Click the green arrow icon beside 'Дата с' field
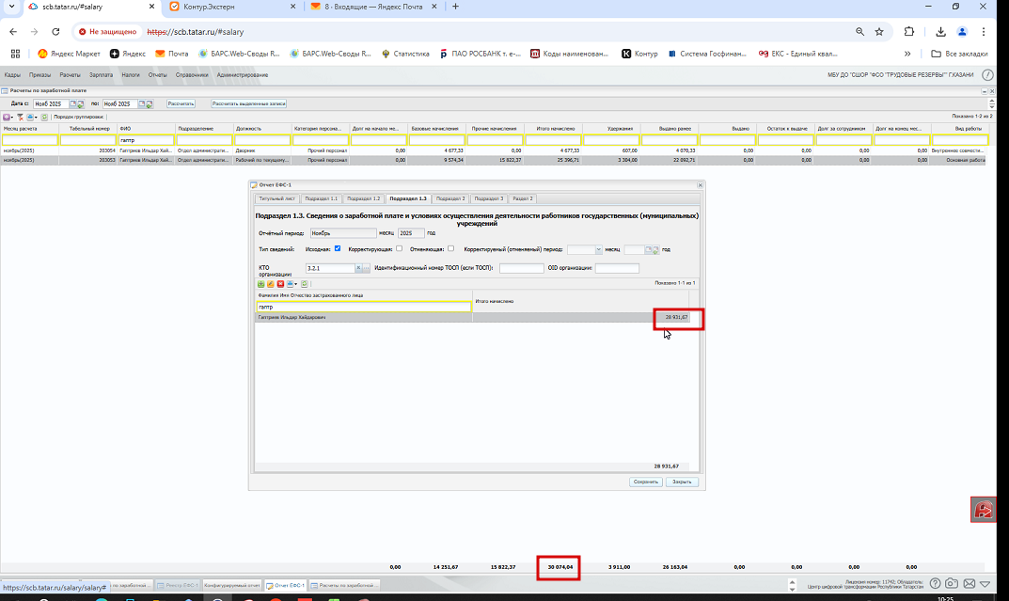This screenshot has width=1009, height=601. [81, 103]
